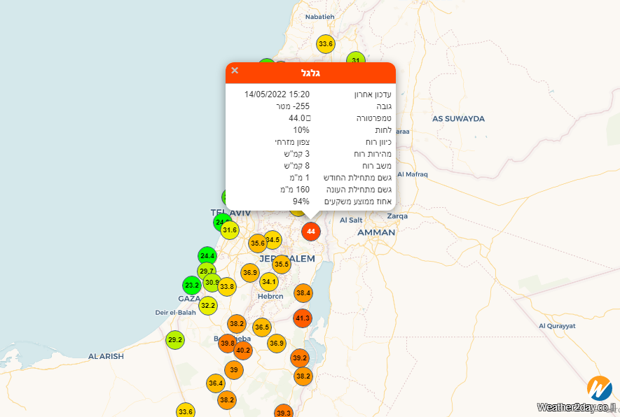Select the 40.2 orange station marker

(243, 350)
